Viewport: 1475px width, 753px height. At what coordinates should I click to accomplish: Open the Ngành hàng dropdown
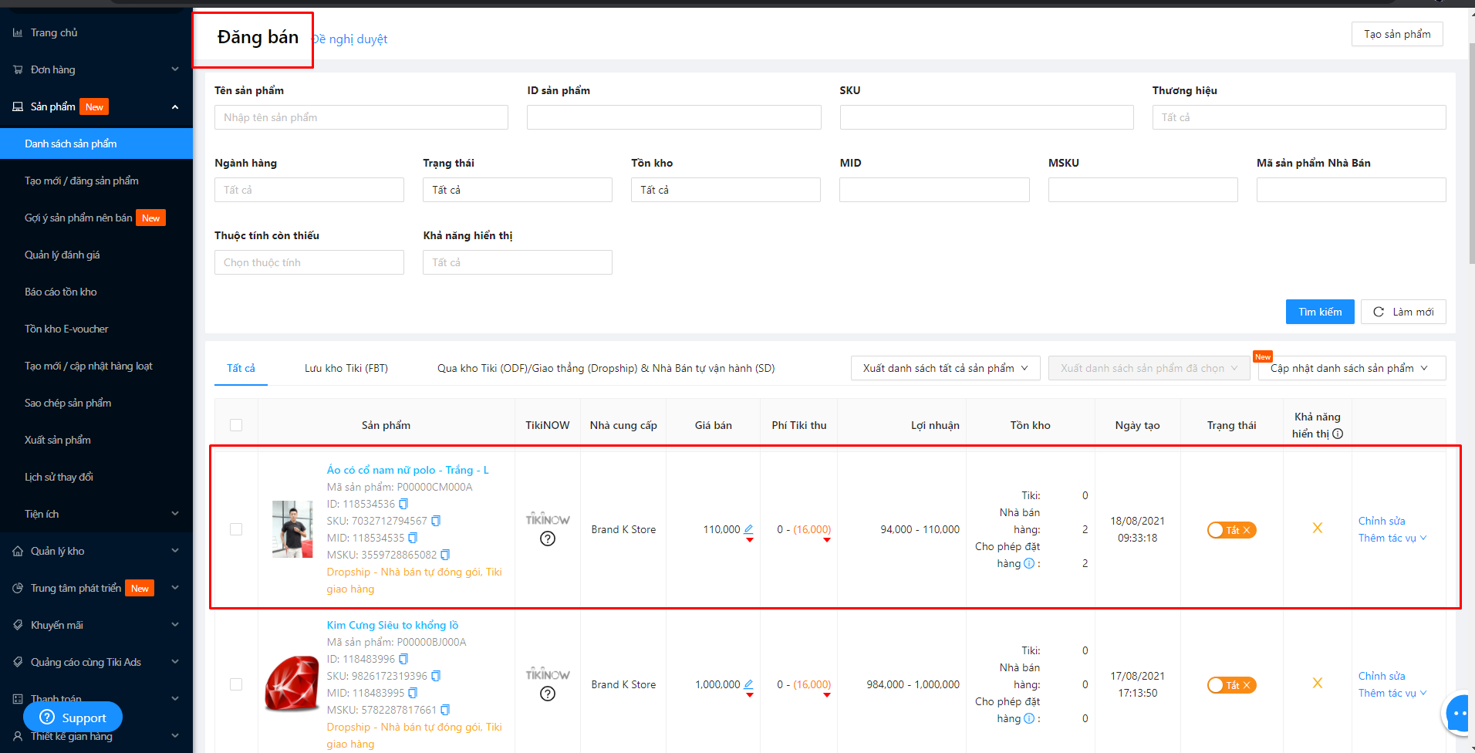coord(309,190)
